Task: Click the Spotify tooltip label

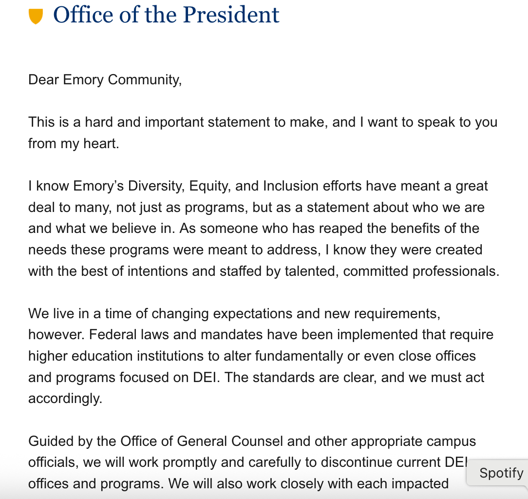Action: pos(501,473)
